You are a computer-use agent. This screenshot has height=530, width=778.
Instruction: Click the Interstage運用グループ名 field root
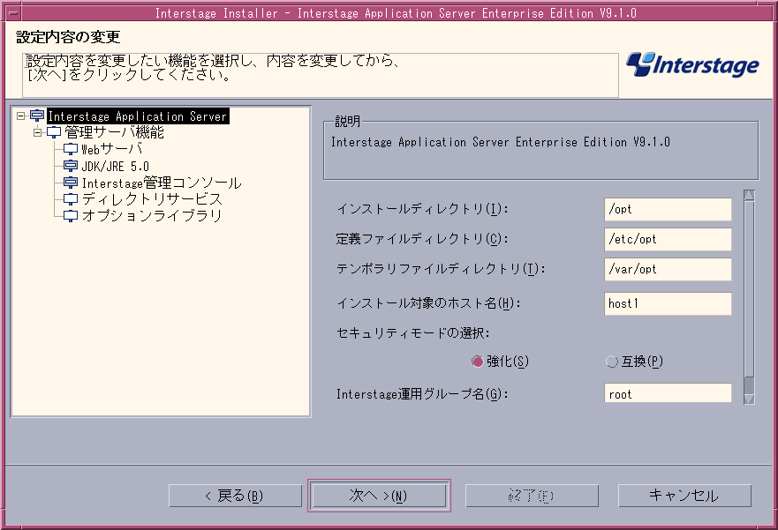[x=668, y=393]
